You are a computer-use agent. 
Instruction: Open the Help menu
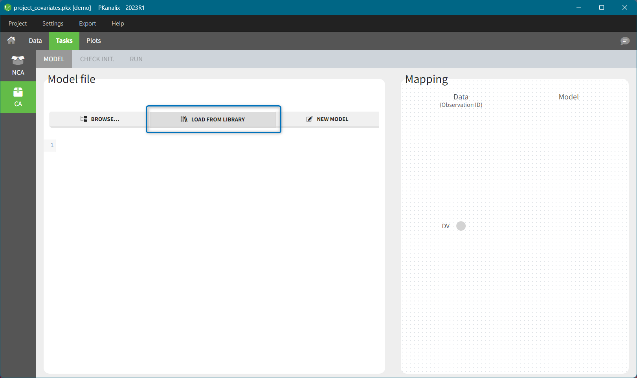pos(117,24)
